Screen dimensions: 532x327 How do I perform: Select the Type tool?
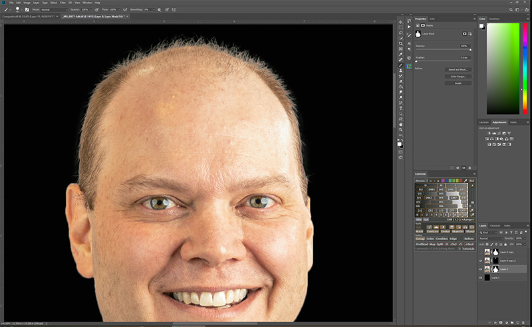tap(401, 108)
